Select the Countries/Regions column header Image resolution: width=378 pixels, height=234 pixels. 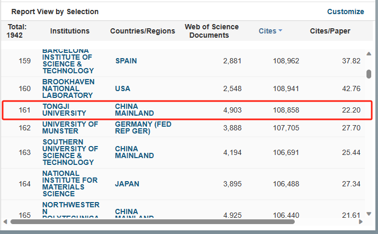(142, 31)
